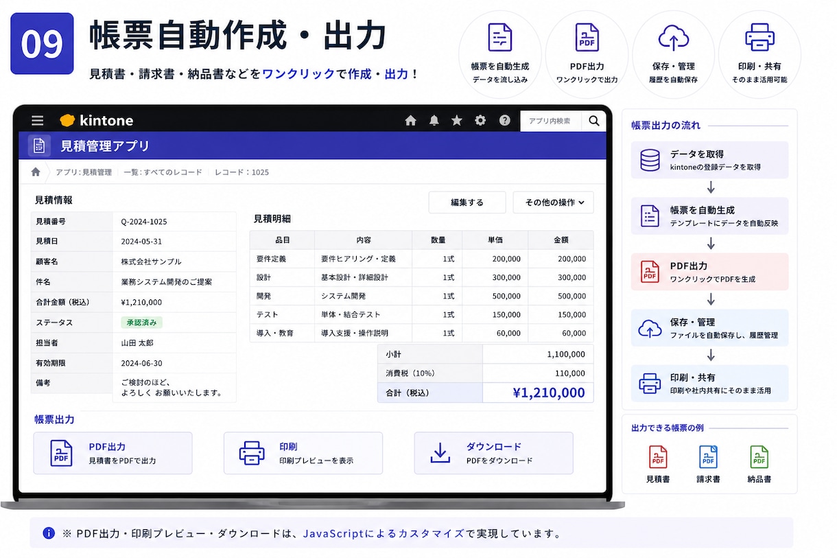Go to kintone home via header house icon

pyautogui.click(x=411, y=121)
